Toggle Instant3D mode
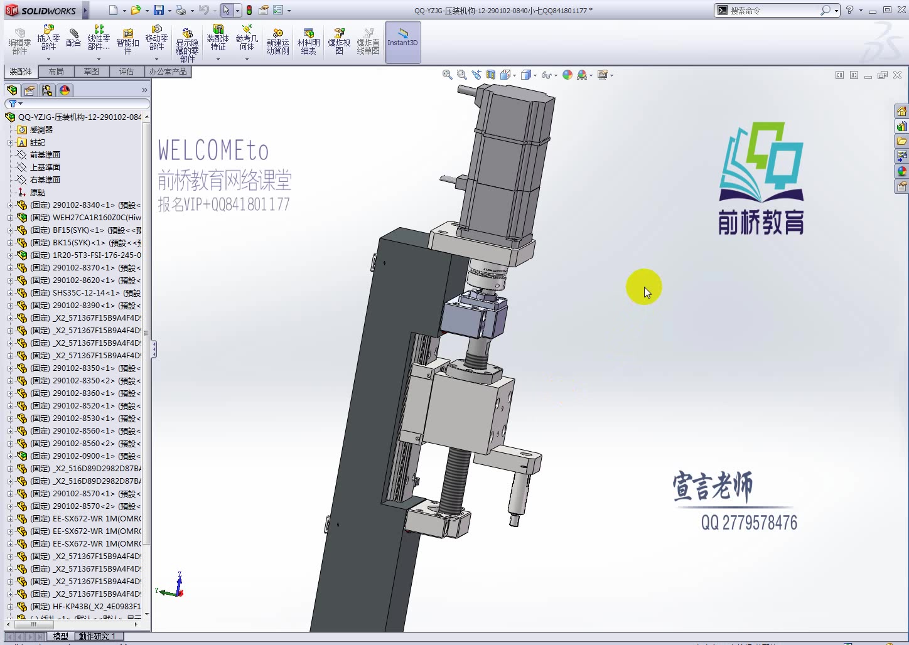Image resolution: width=909 pixels, height=645 pixels. coord(402,42)
